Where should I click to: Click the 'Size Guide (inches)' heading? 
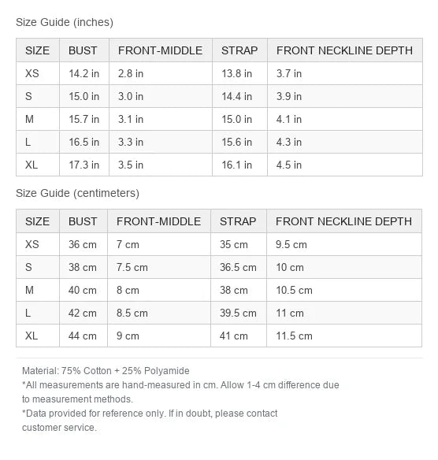(65, 22)
